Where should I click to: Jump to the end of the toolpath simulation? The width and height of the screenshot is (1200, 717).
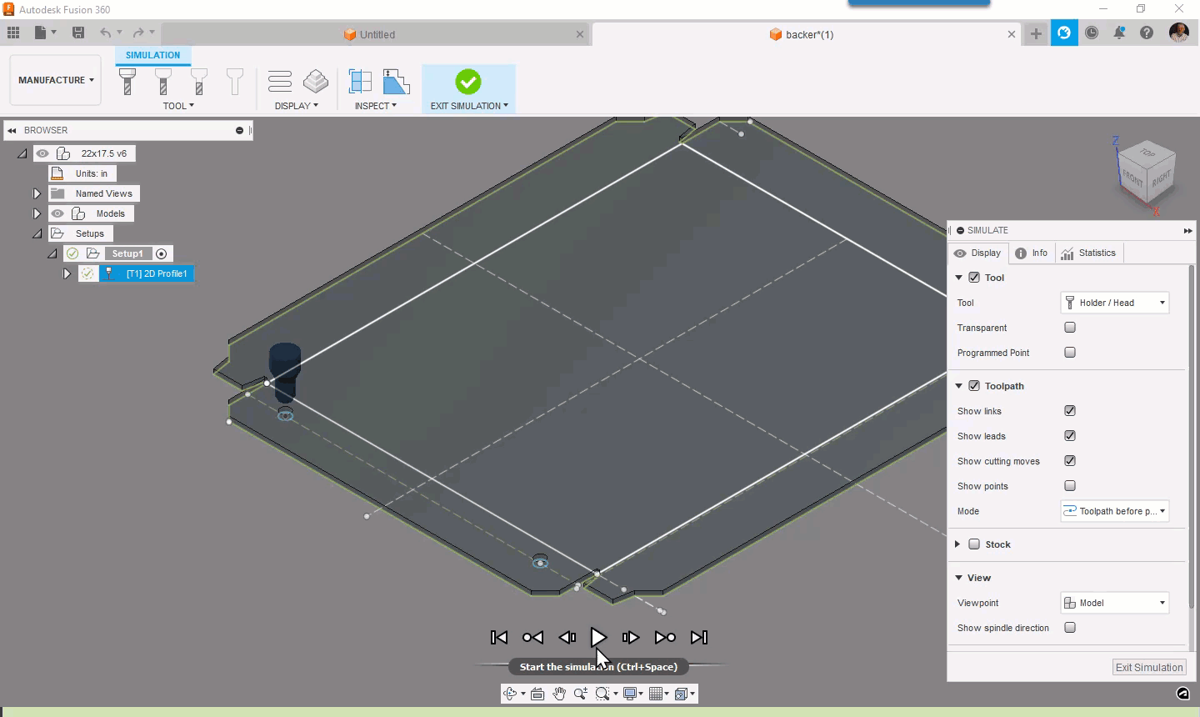pos(699,637)
